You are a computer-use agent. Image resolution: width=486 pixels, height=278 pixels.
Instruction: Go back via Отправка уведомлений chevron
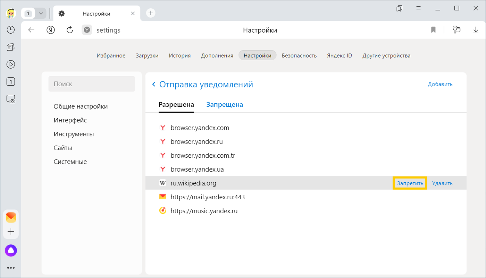pos(154,85)
